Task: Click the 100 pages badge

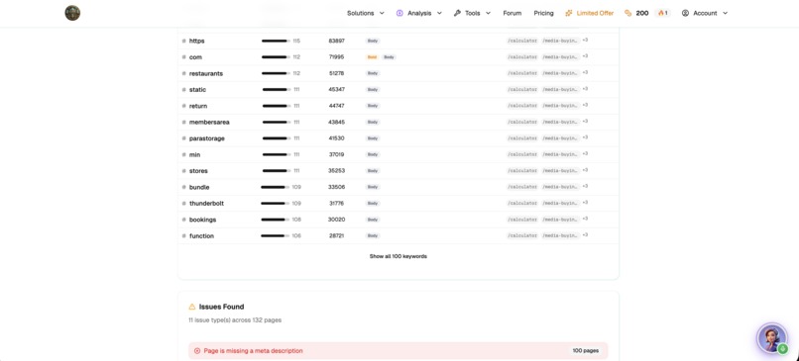Action: pyautogui.click(x=585, y=351)
